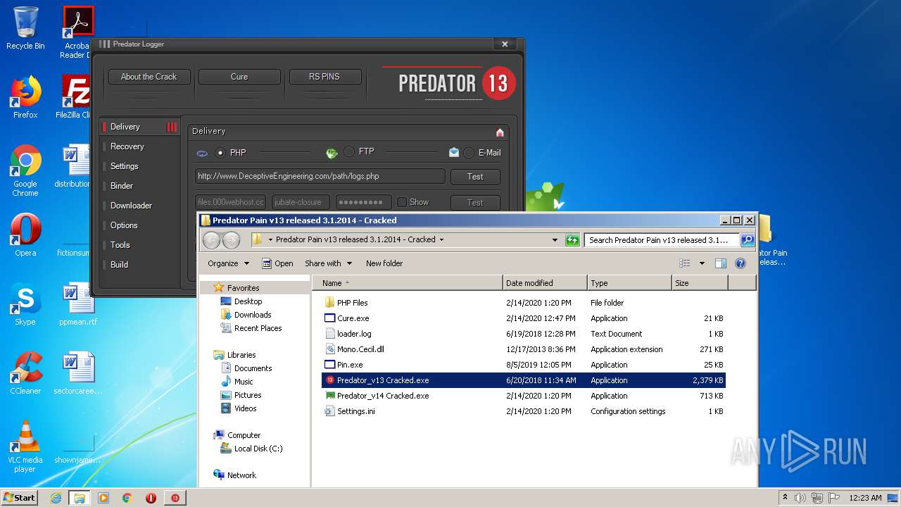
Task: Open Recycle Bin on desktop
Action: 25,28
